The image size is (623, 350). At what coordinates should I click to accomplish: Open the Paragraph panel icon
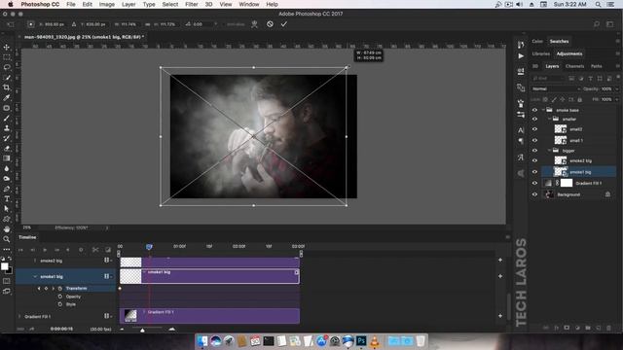(521, 141)
